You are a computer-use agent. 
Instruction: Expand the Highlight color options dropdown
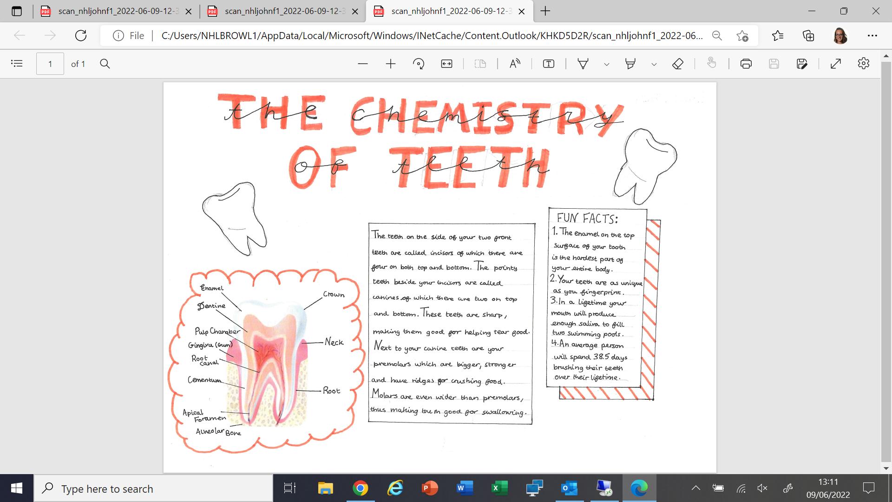(x=654, y=64)
